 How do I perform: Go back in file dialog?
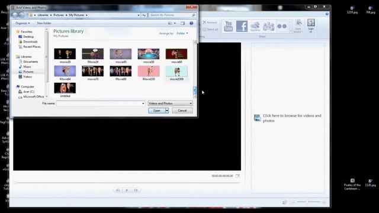point(15,15)
